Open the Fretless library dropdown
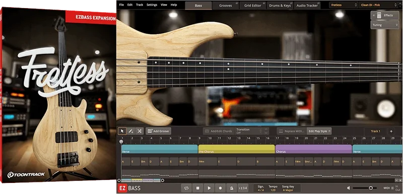This screenshot has width=403, height=194. coord(344,5)
